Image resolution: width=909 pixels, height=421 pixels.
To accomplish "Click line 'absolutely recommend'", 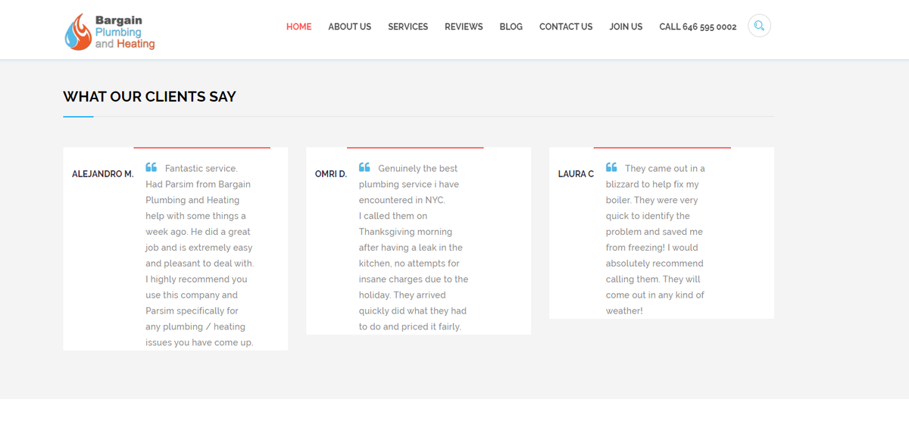I will tap(654, 264).
